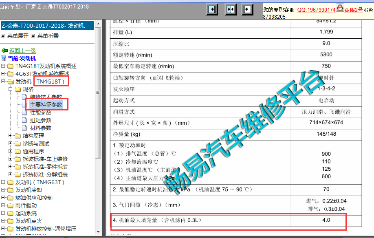
Task: Click the tree panel vertical scrollbar thumb
Action: coord(98,93)
